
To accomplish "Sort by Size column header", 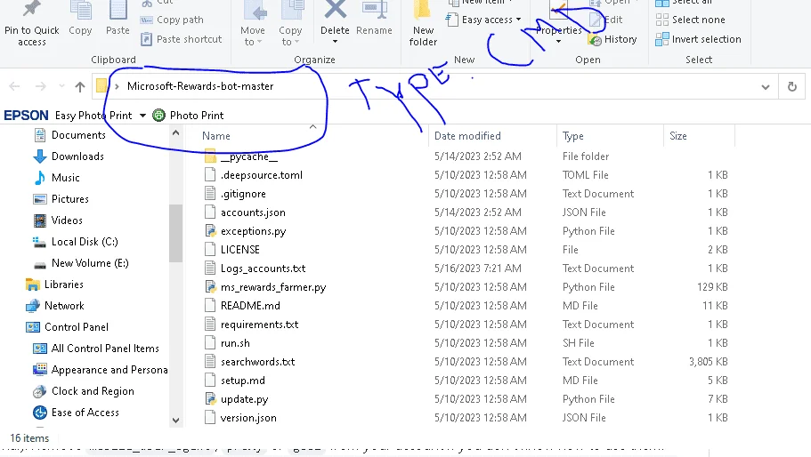I will [x=678, y=136].
